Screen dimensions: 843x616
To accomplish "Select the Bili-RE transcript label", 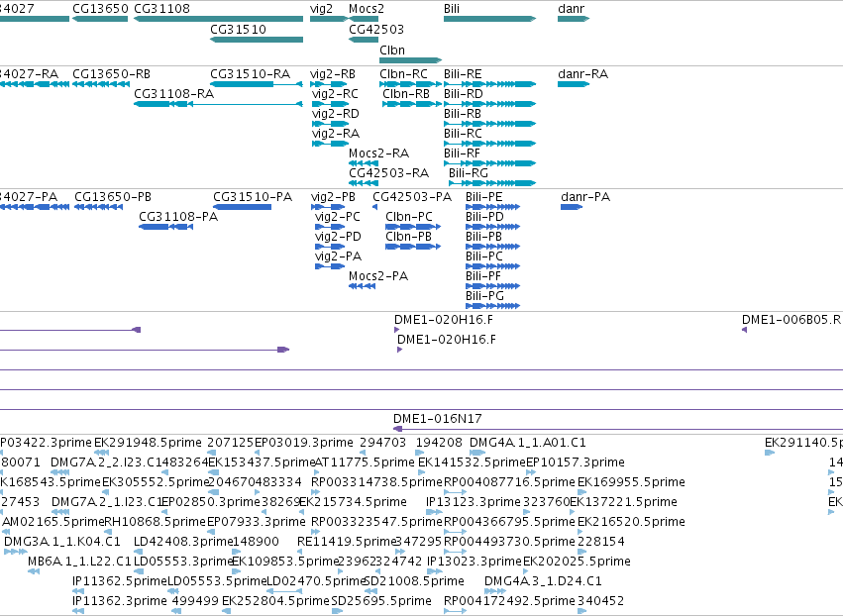I will (x=463, y=73).
